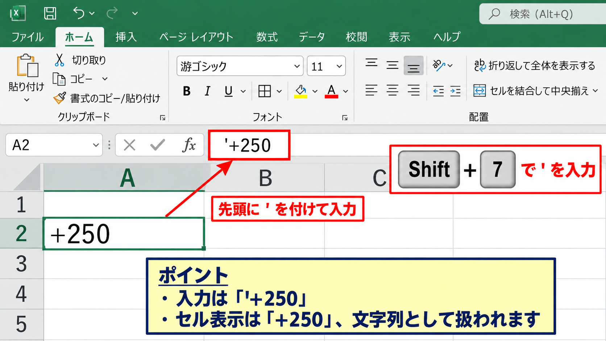Click the Redo arrow icon
606x341 pixels.
coord(112,13)
